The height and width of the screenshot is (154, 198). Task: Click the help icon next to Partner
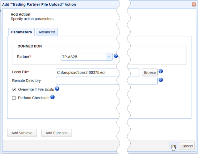coord(116,56)
